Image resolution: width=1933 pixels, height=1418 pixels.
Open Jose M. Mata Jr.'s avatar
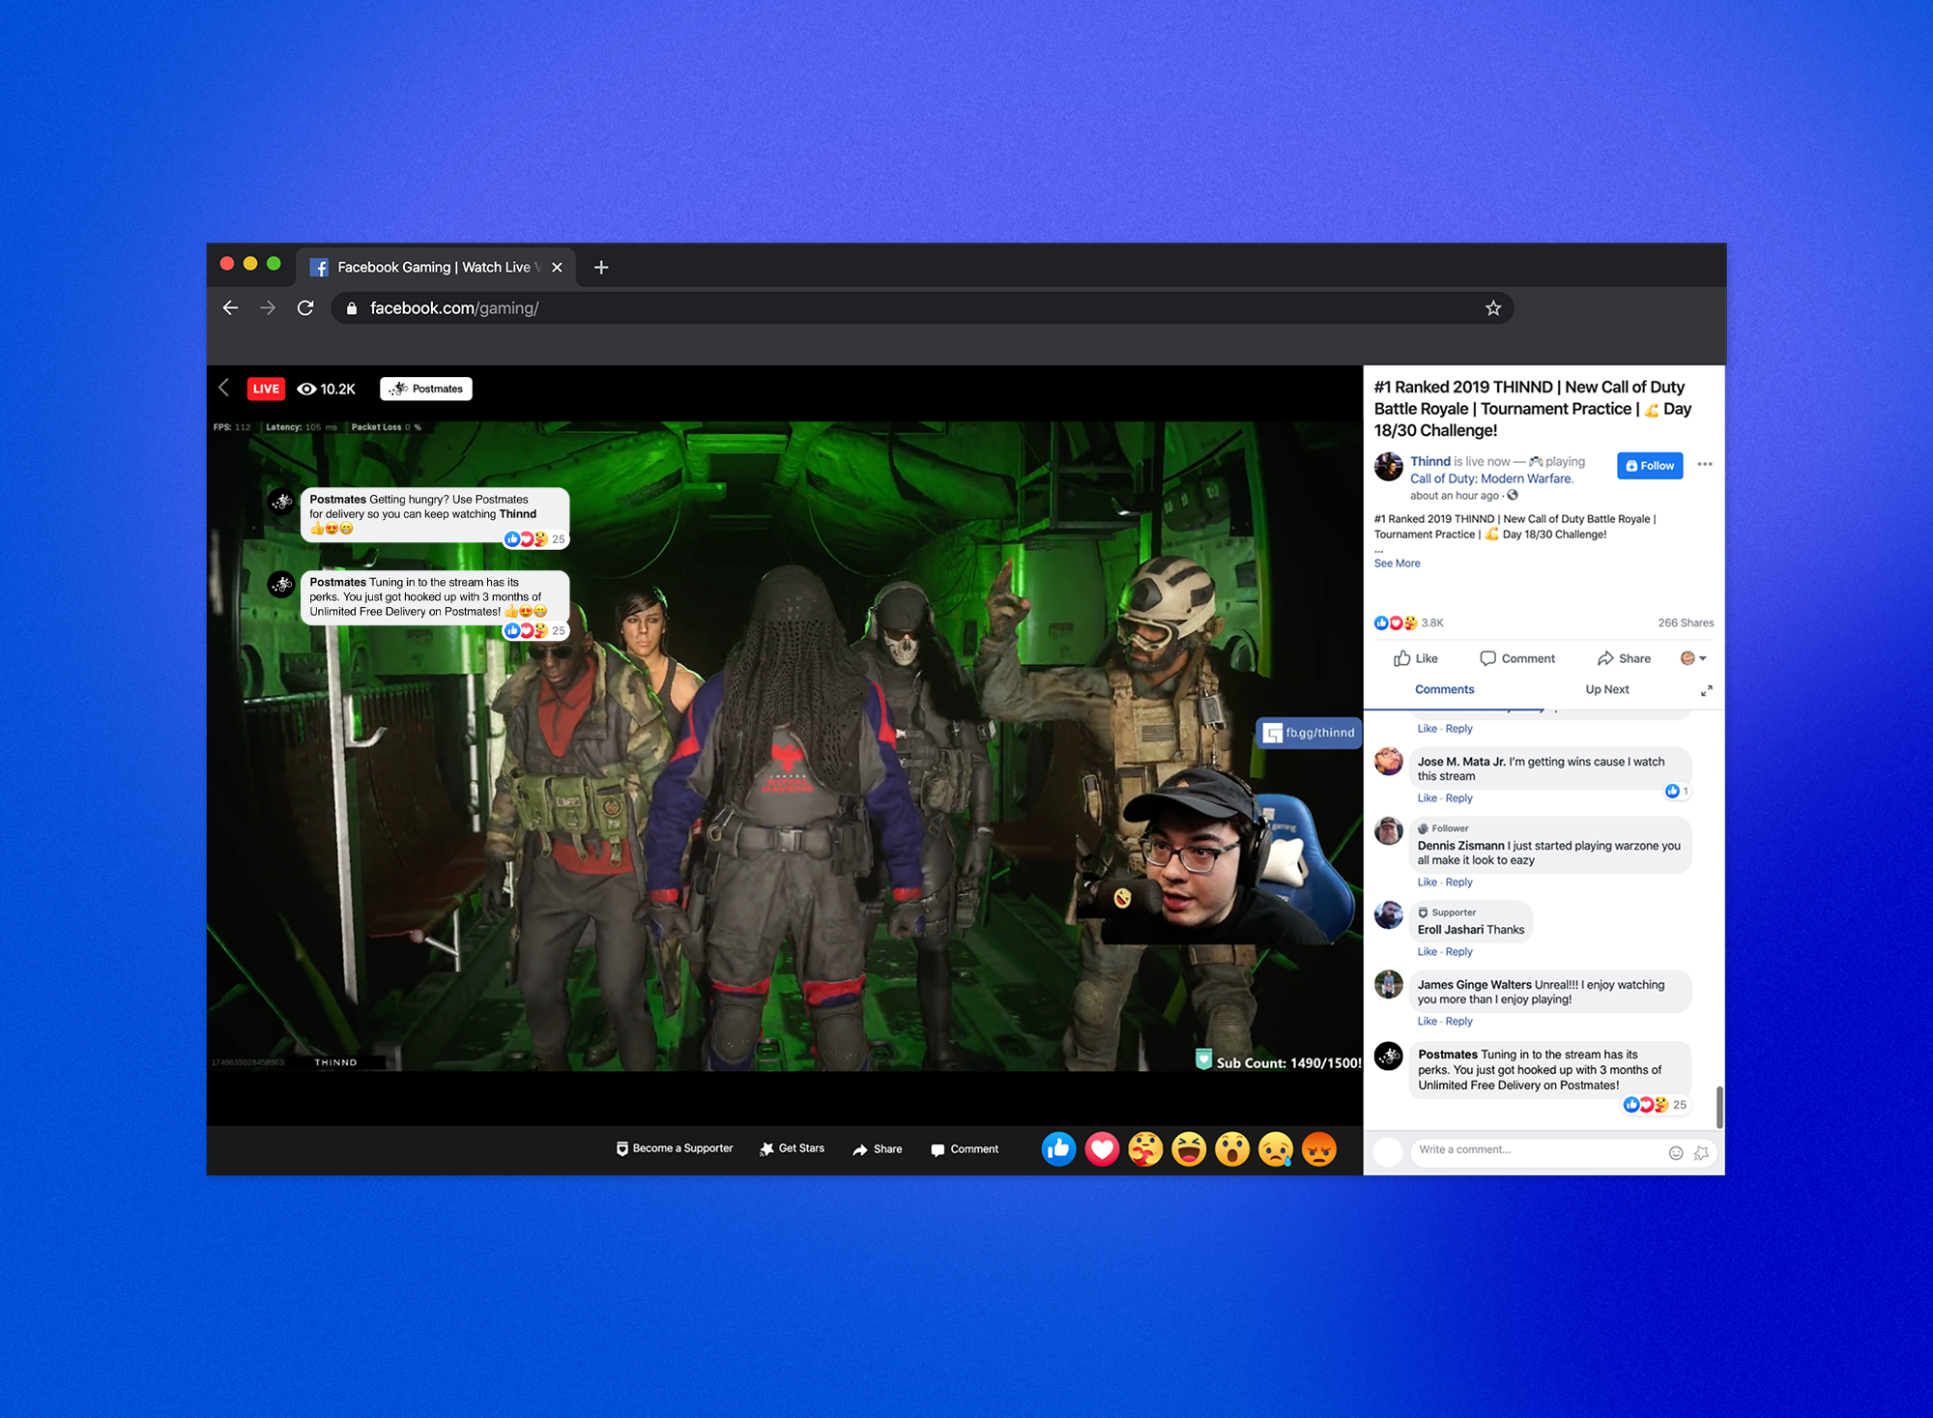[x=1389, y=761]
